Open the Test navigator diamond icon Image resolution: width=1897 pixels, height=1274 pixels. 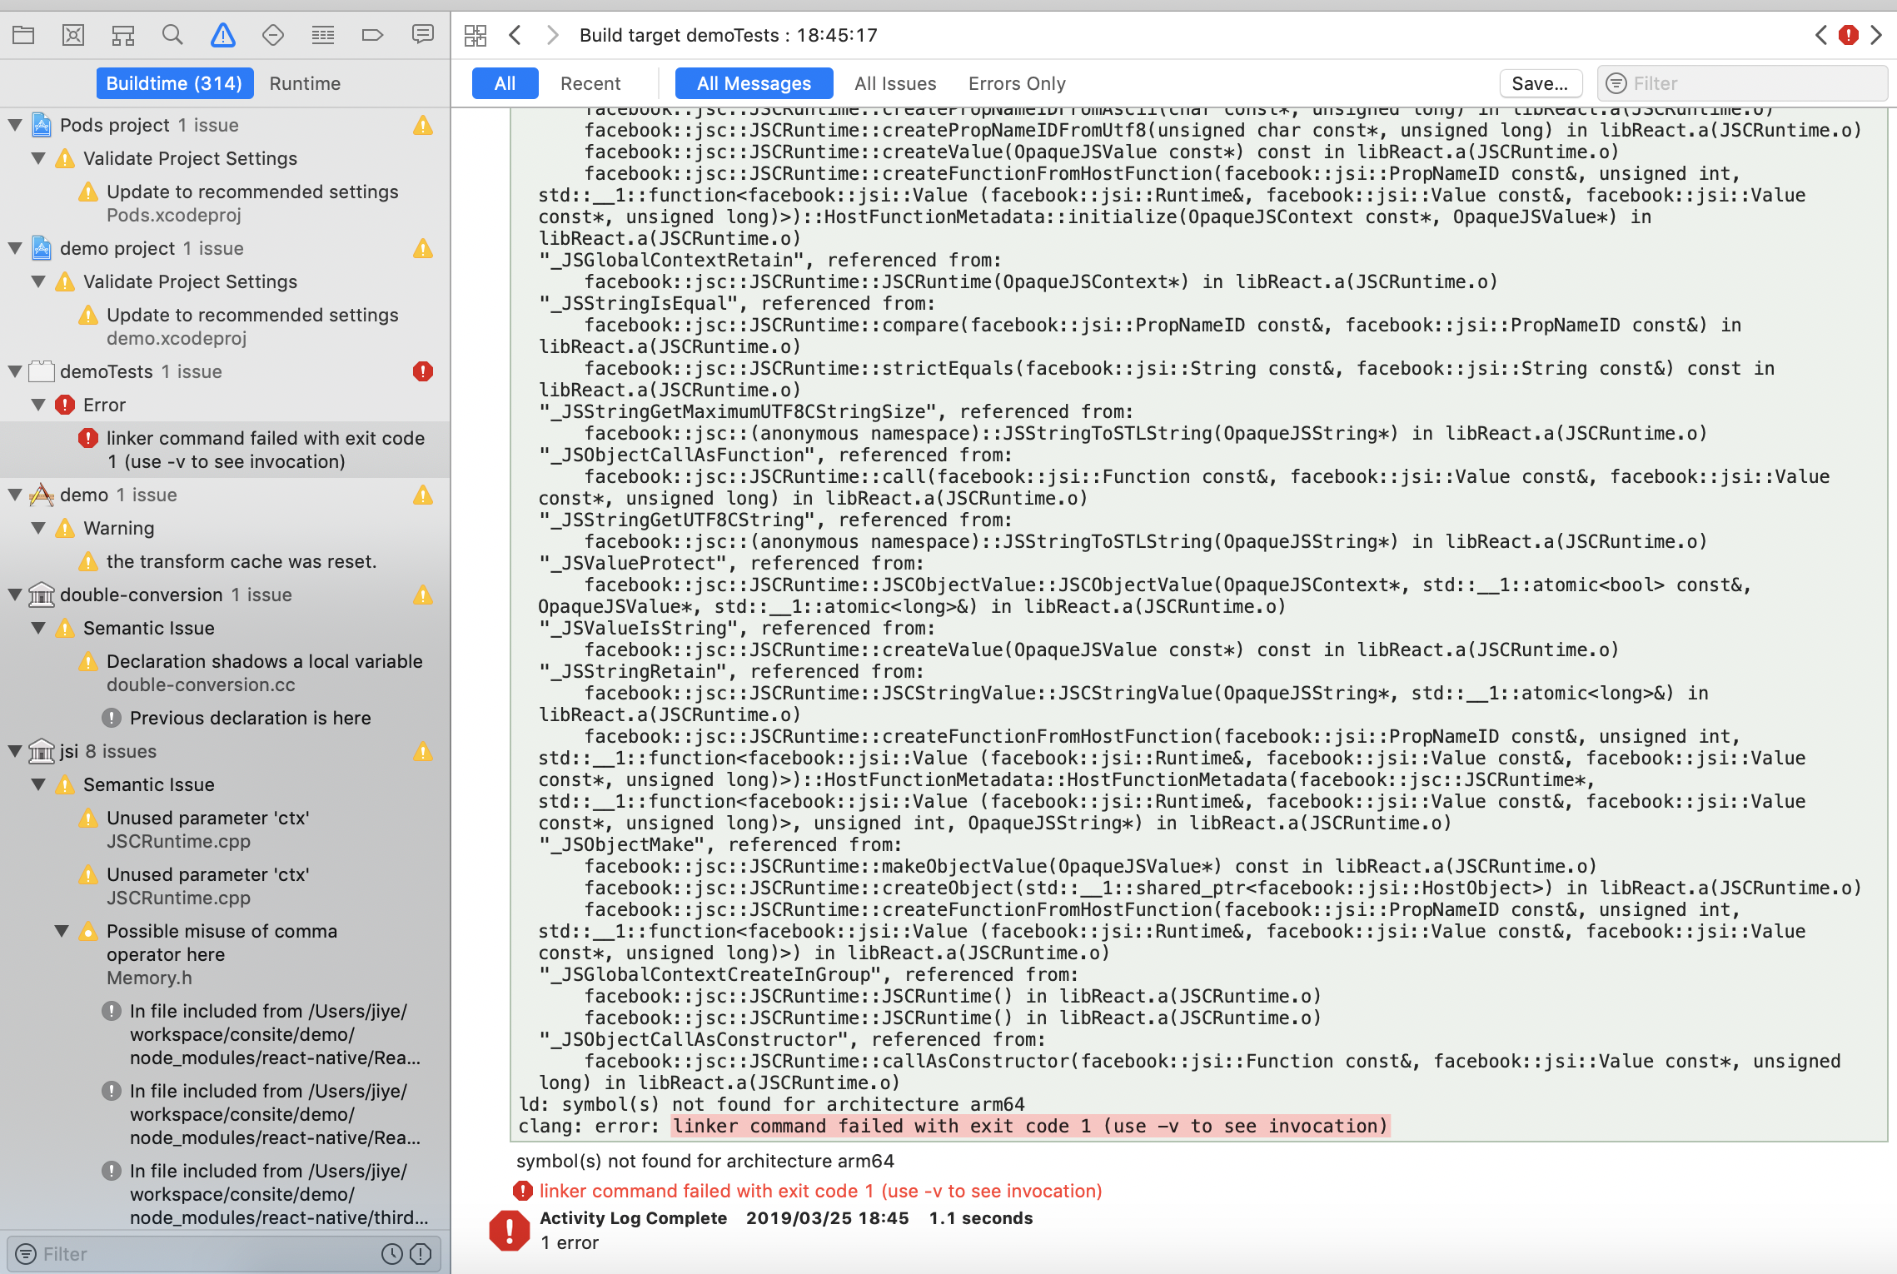[272, 35]
